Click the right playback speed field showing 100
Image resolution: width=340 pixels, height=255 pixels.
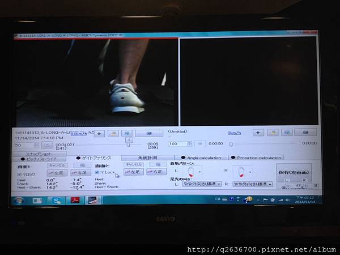tap(178, 143)
